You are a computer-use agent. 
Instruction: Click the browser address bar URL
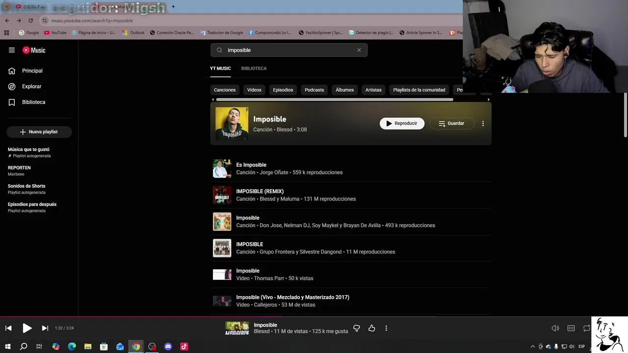point(92,21)
